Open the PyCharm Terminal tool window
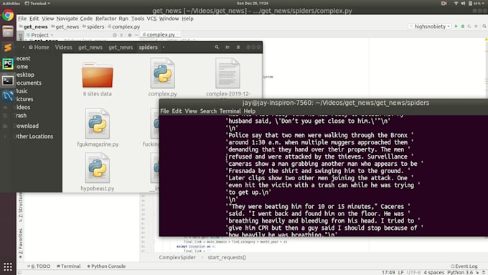Image resolution: width=488 pixels, height=275 pixels. [69, 266]
